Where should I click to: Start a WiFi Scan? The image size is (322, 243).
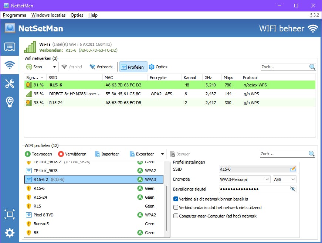pyautogui.click(x=34, y=67)
